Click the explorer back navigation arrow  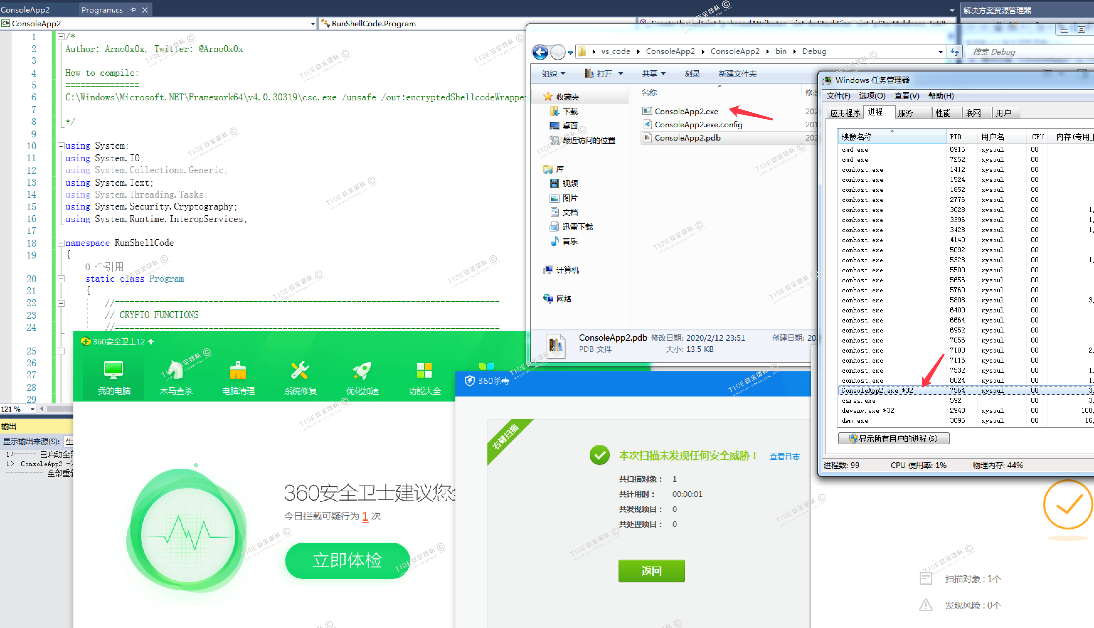coord(540,52)
